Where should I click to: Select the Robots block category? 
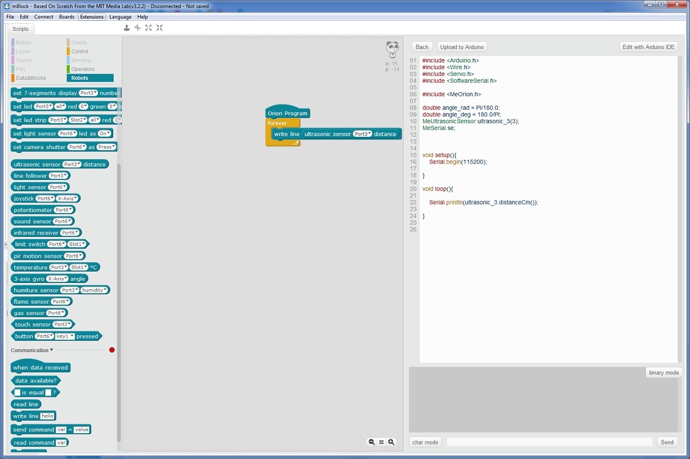(90, 78)
